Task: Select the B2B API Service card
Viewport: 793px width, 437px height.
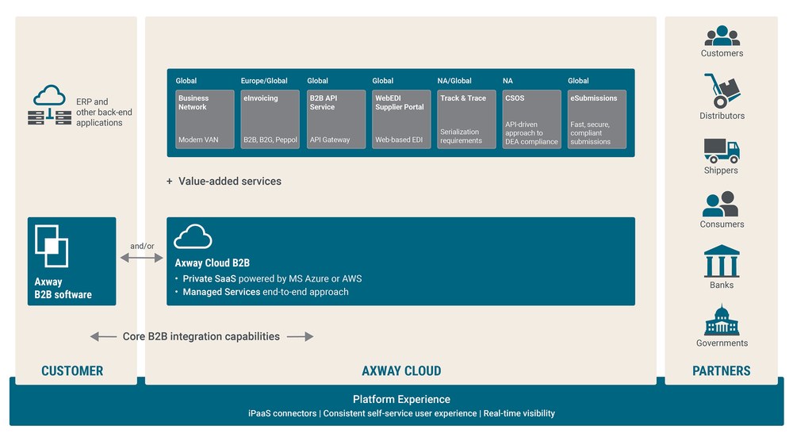Action: (336, 120)
